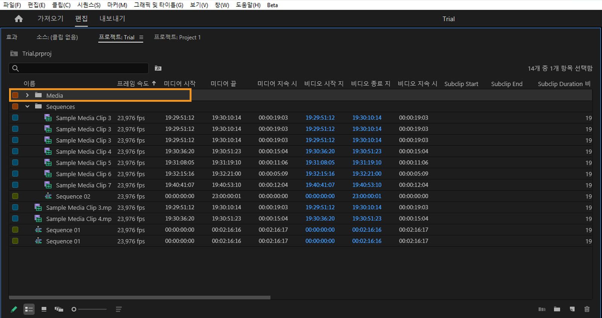Screen dimensions: 602x318
Task: Open the 효과 panel tab
Action: (x=12, y=37)
